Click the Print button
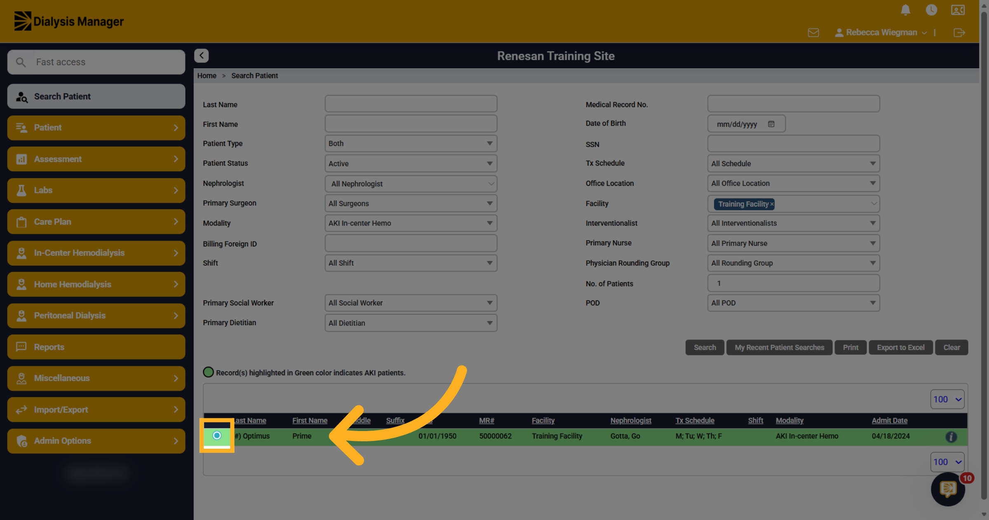This screenshot has height=520, width=989. [x=851, y=347]
